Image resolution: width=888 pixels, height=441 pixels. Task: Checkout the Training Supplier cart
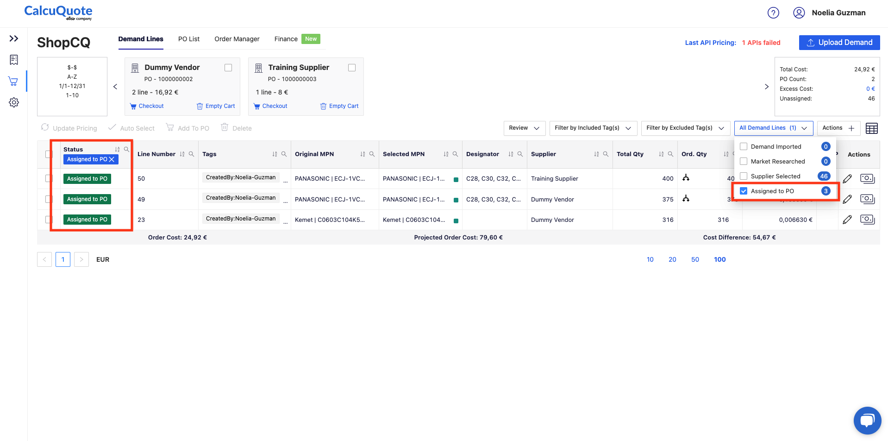point(270,106)
